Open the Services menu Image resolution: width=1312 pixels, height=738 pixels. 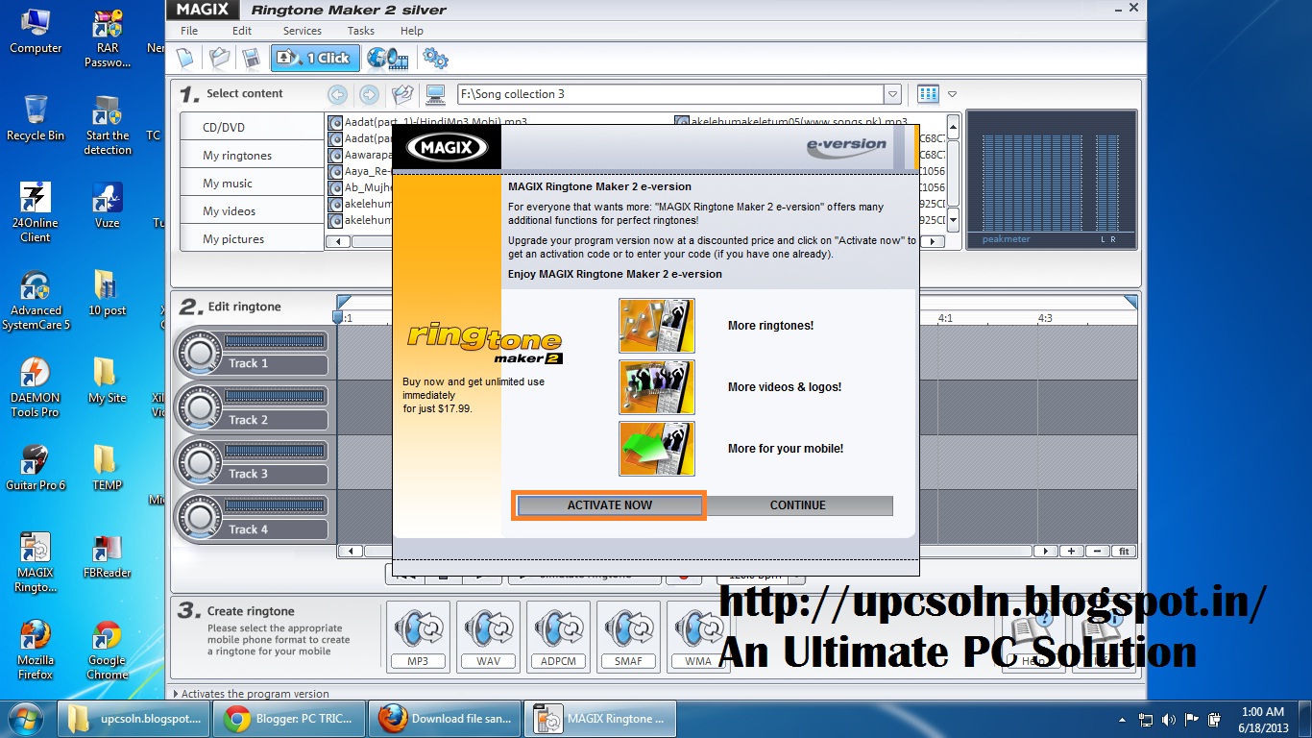pos(302,31)
